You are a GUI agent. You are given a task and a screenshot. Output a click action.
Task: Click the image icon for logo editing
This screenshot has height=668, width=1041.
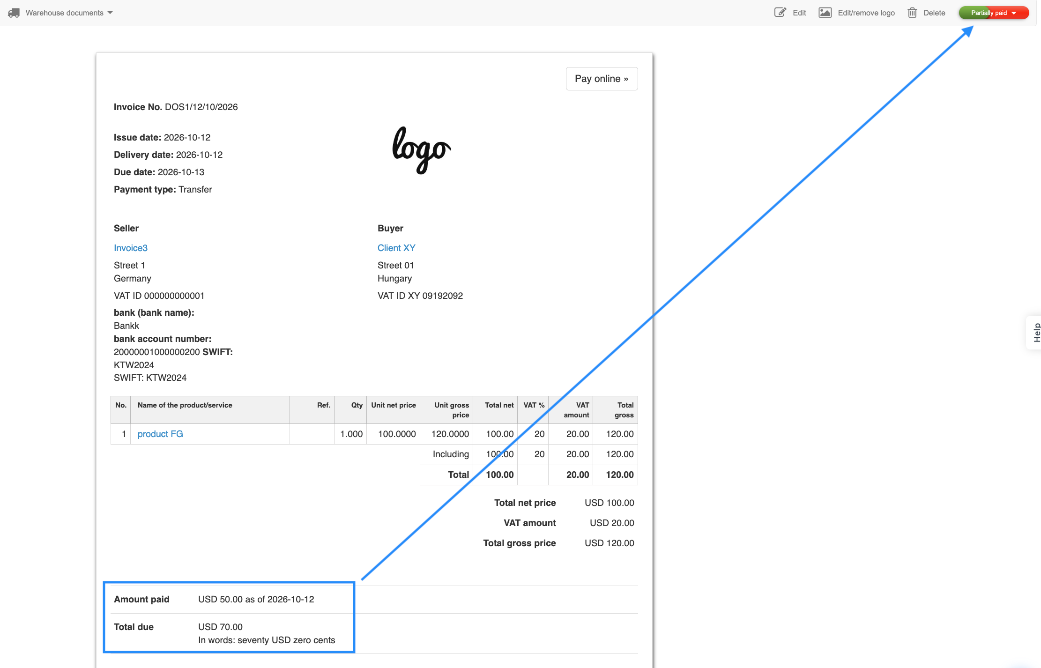click(x=825, y=13)
